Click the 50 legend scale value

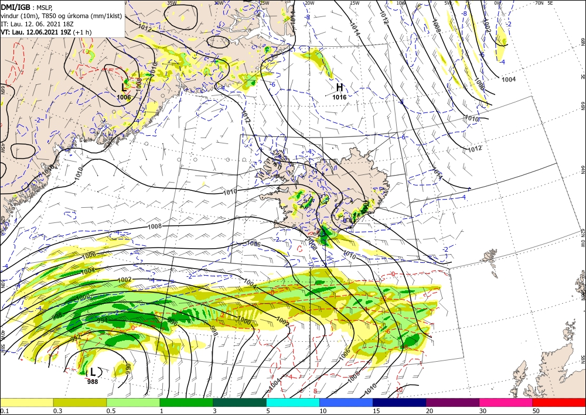tap(536, 411)
